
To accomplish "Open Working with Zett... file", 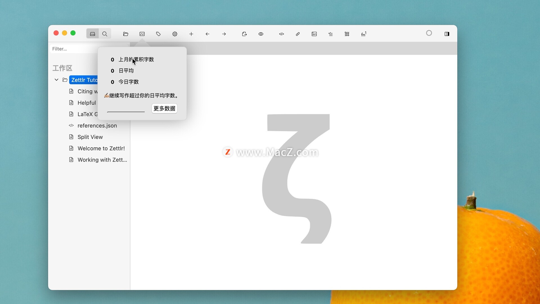I will [102, 160].
